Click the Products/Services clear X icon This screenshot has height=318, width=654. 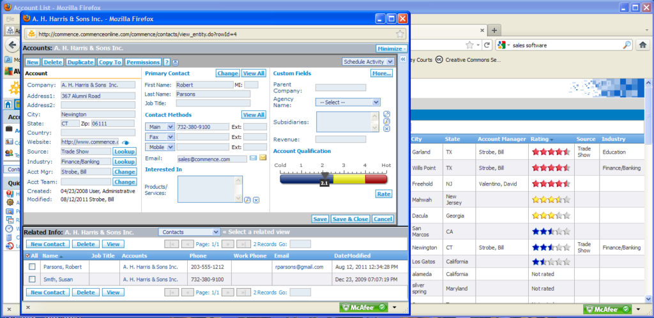pos(256,200)
